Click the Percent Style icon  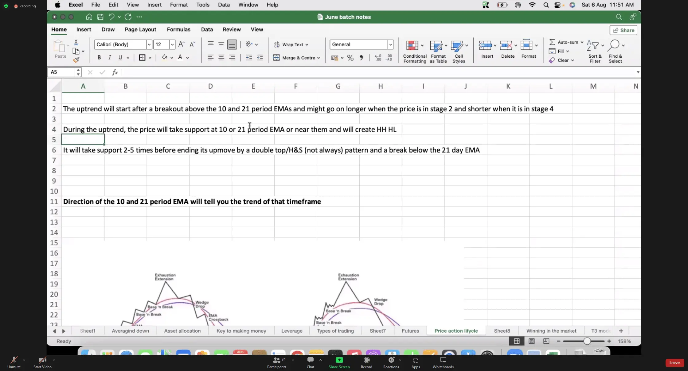(x=350, y=58)
